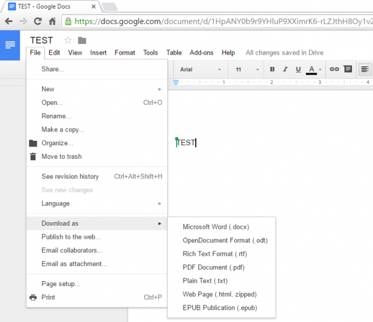Select Email collaborators...
Image resolution: width=373 pixels, height=322 pixels.
click(97, 251)
